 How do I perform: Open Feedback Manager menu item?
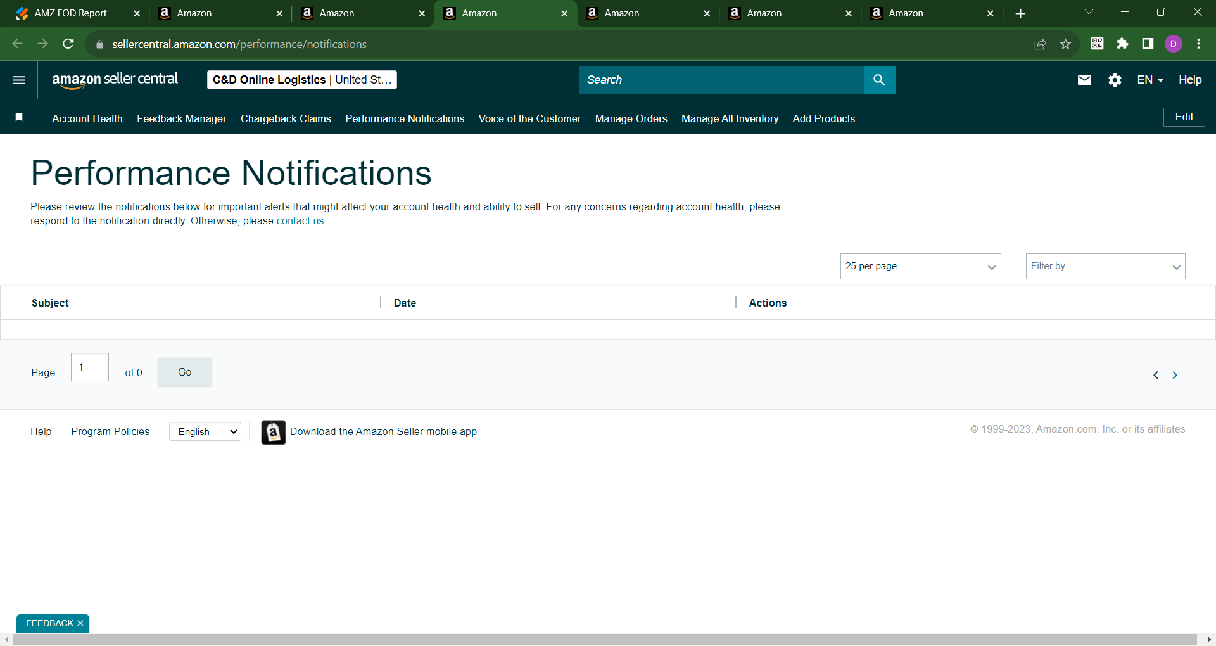click(182, 118)
